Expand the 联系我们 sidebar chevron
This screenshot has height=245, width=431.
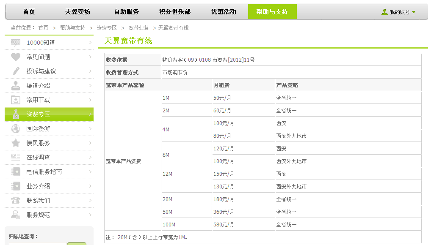(91, 201)
